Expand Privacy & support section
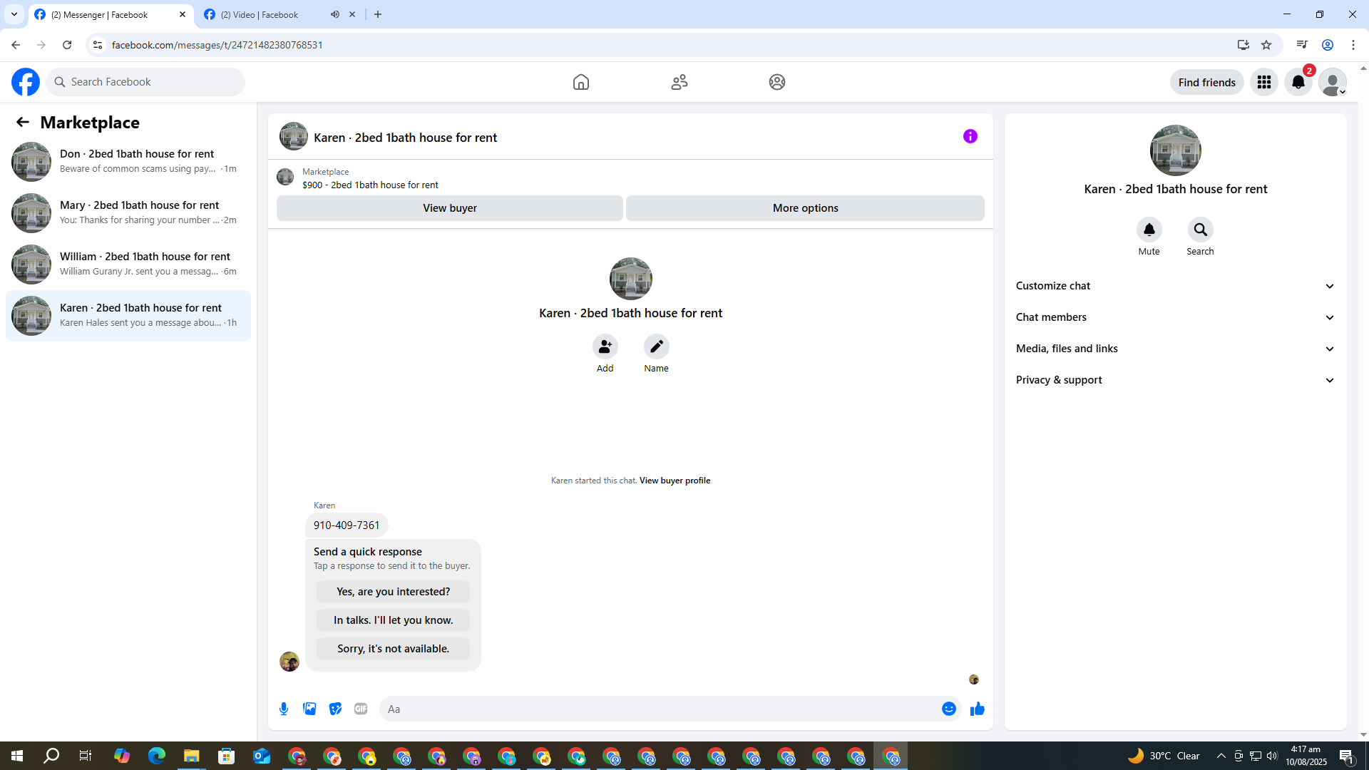Image resolution: width=1369 pixels, height=770 pixels. point(1176,380)
